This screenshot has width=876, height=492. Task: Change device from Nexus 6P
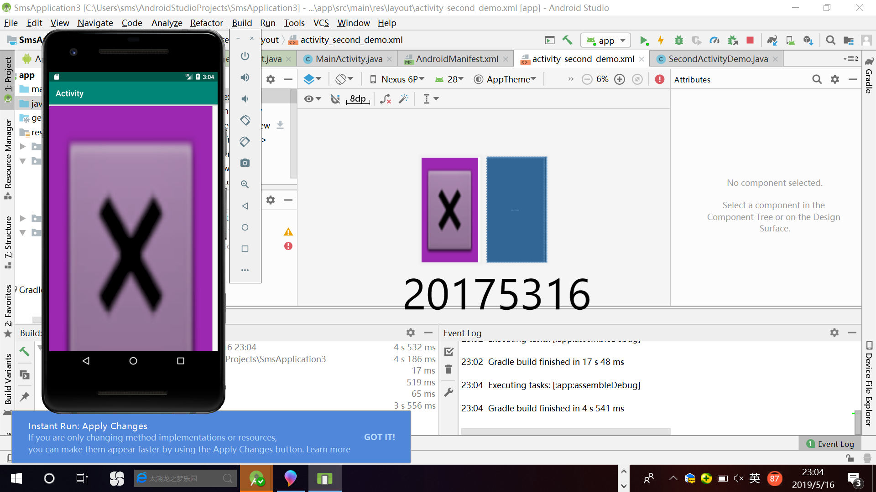(x=397, y=79)
